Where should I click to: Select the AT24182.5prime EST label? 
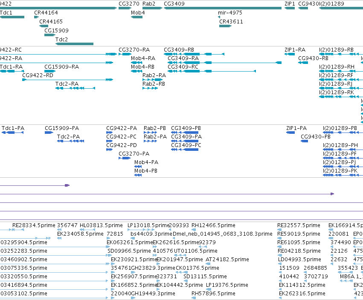point(227,260)
